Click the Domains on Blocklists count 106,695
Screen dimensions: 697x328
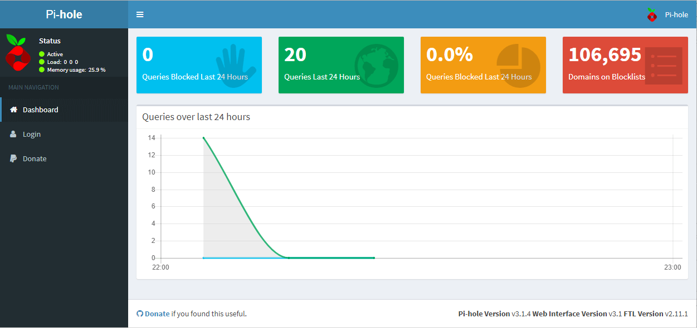pyautogui.click(x=605, y=55)
